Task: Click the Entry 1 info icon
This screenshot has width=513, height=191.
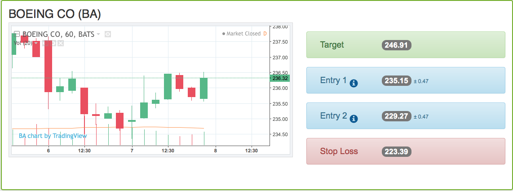Action: pyautogui.click(x=354, y=83)
